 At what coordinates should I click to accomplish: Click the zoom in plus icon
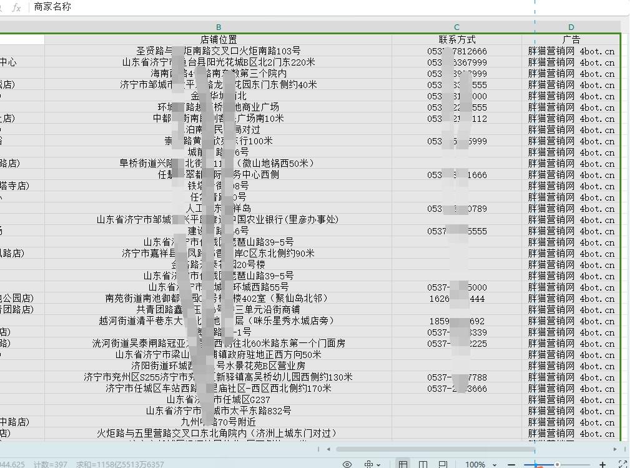click(603, 465)
